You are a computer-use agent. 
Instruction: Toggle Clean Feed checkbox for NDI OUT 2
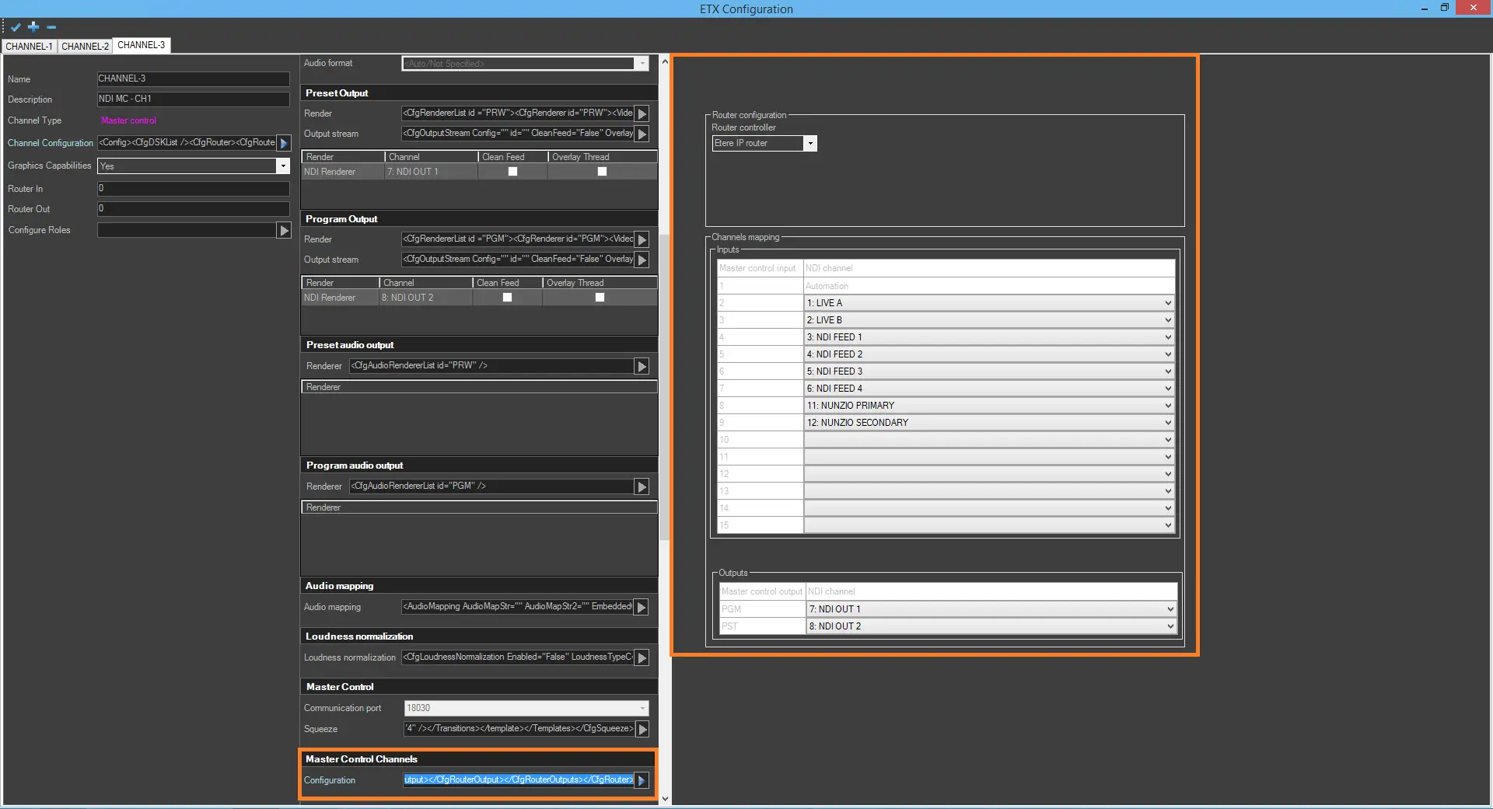pos(507,298)
